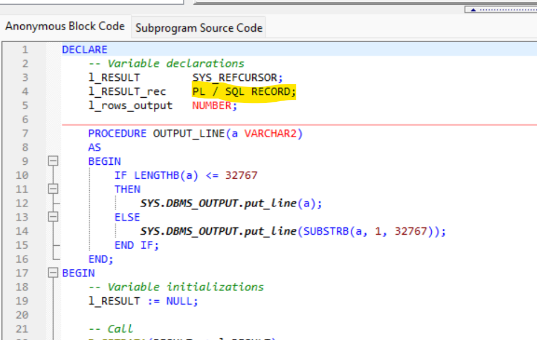
Task: Click PROCEDURE keyword on line 7
Action: pos(117,134)
